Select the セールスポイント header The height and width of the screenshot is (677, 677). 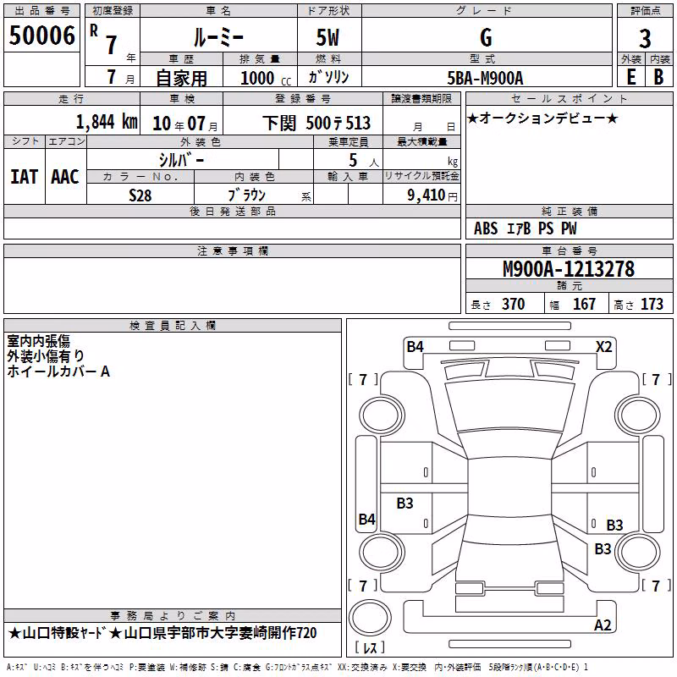[569, 99]
